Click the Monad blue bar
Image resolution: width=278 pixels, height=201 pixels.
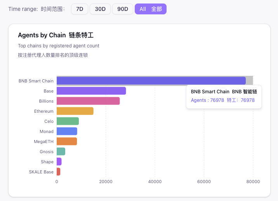(x=67, y=131)
